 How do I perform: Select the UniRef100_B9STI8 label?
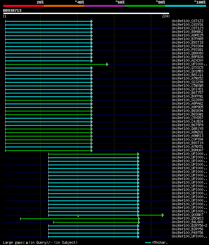coord(187,42)
